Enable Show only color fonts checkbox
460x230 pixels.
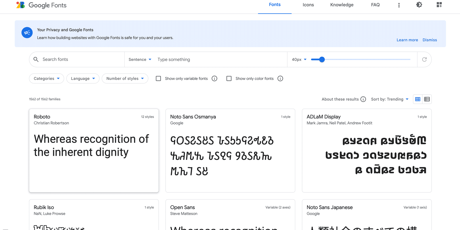point(229,78)
